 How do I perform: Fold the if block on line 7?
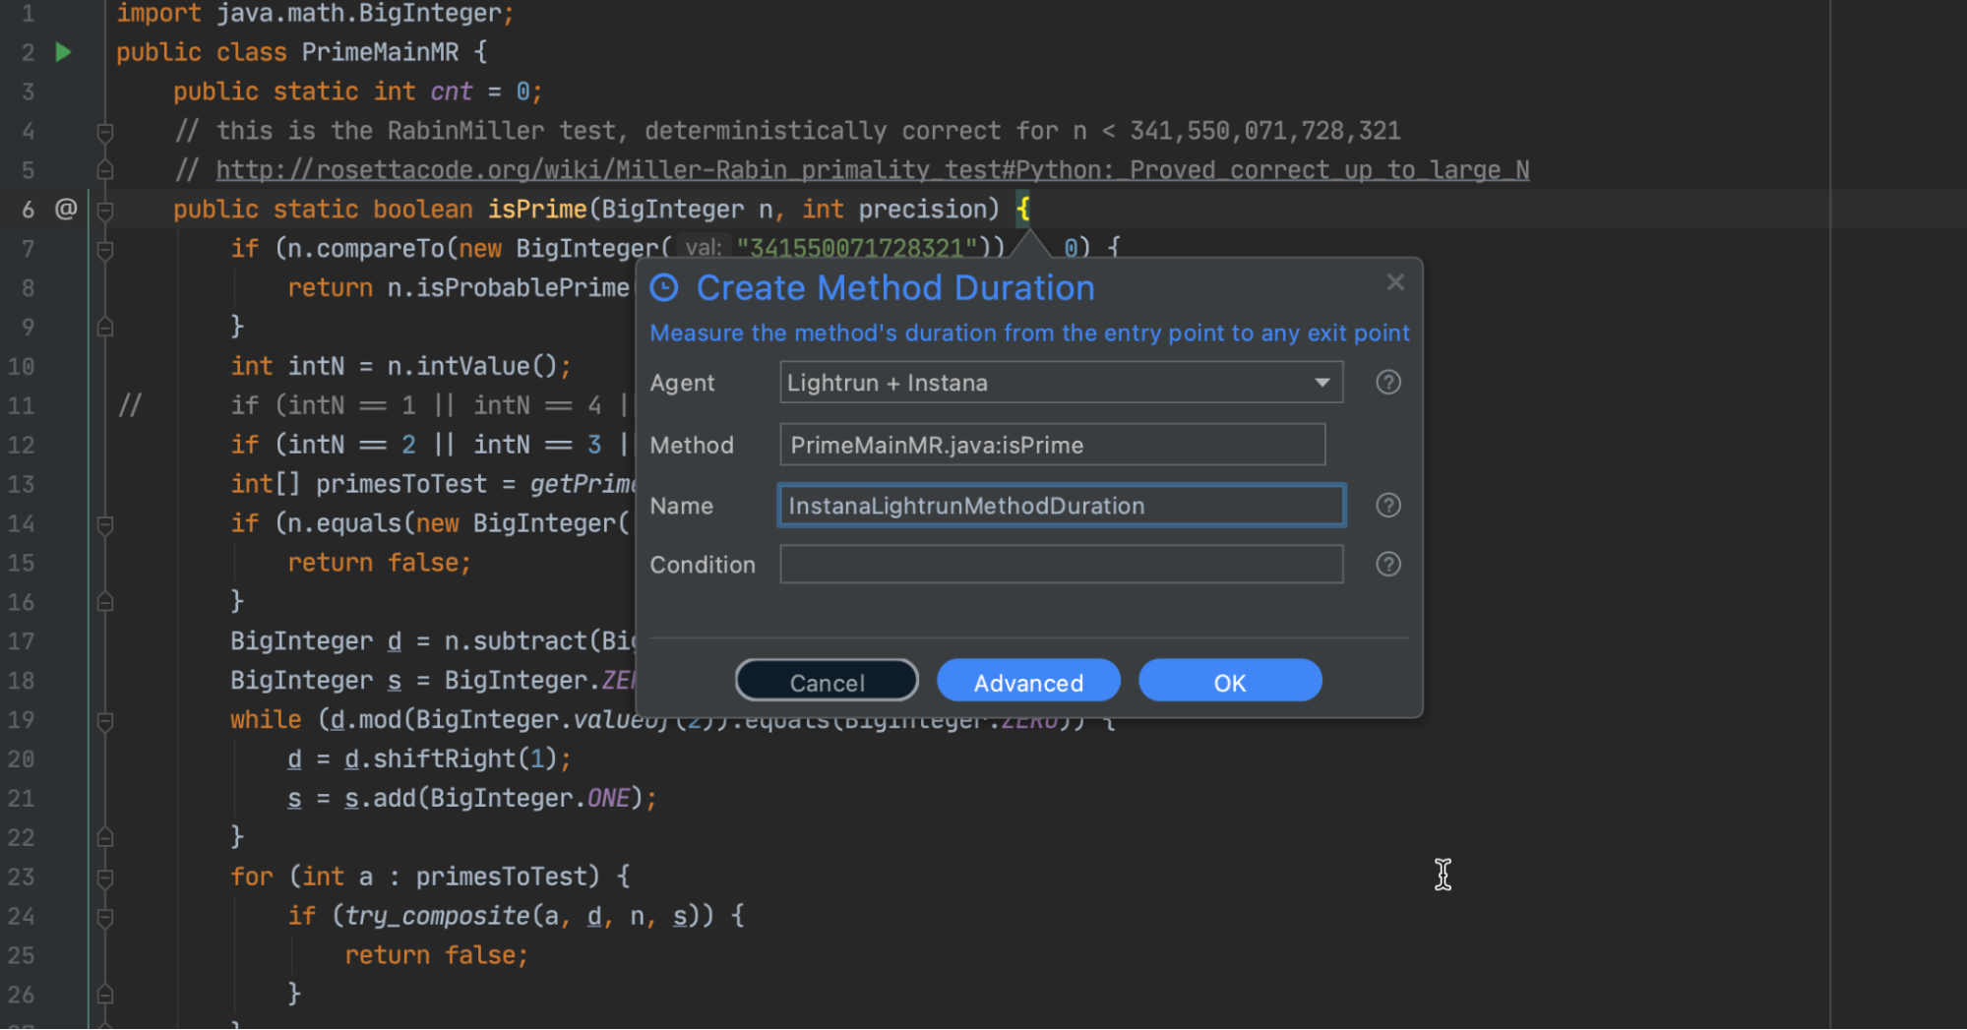pyautogui.click(x=105, y=249)
